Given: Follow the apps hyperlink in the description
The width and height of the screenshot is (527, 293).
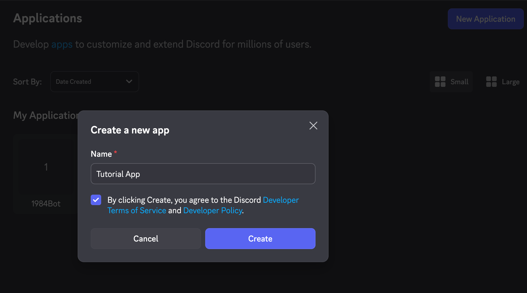Looking at the screenshot, I should coord(62,44).
